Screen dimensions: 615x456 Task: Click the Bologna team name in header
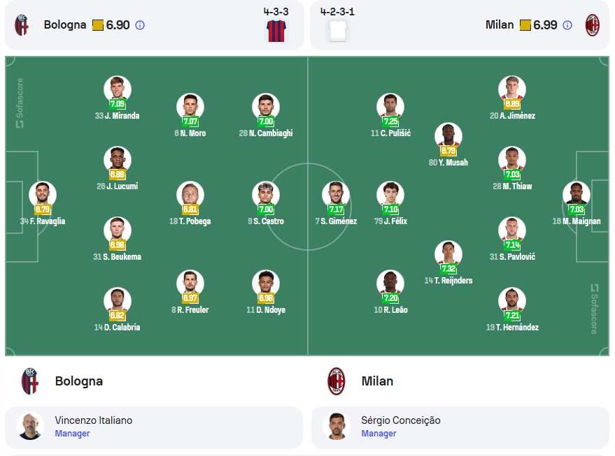[x=65, y=25]
